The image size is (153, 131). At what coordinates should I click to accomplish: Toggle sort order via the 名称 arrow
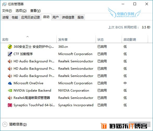28,37
